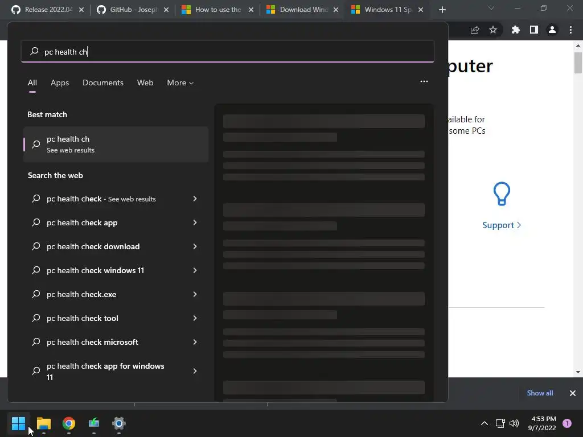
Task: Close the 'GitHub - Joseph' tab
Action: 166,10
